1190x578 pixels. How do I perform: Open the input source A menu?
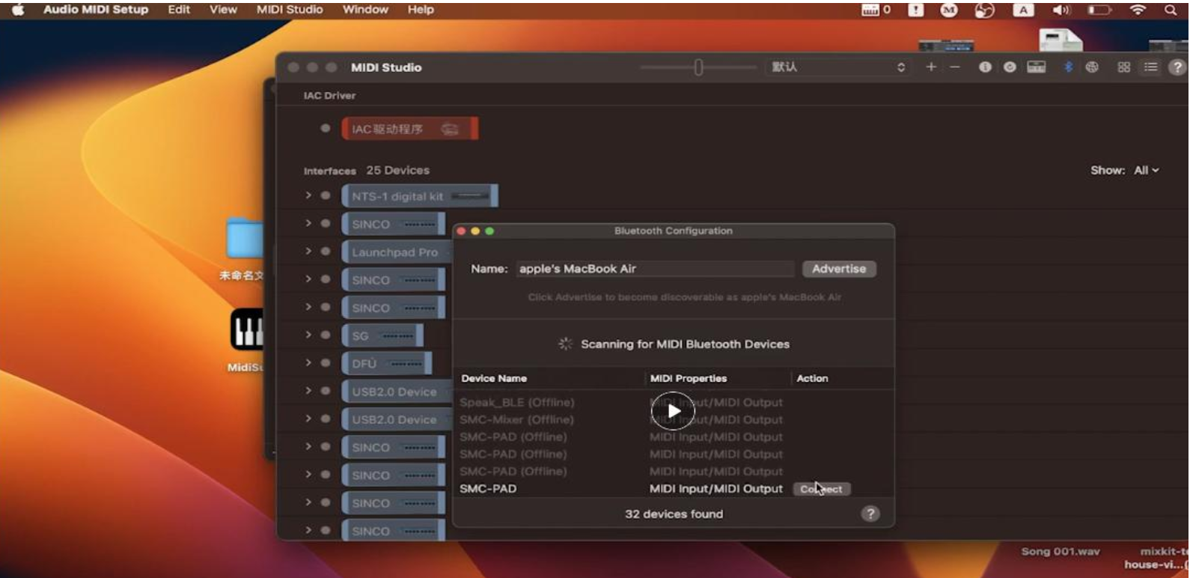[x=1023, y=10]
